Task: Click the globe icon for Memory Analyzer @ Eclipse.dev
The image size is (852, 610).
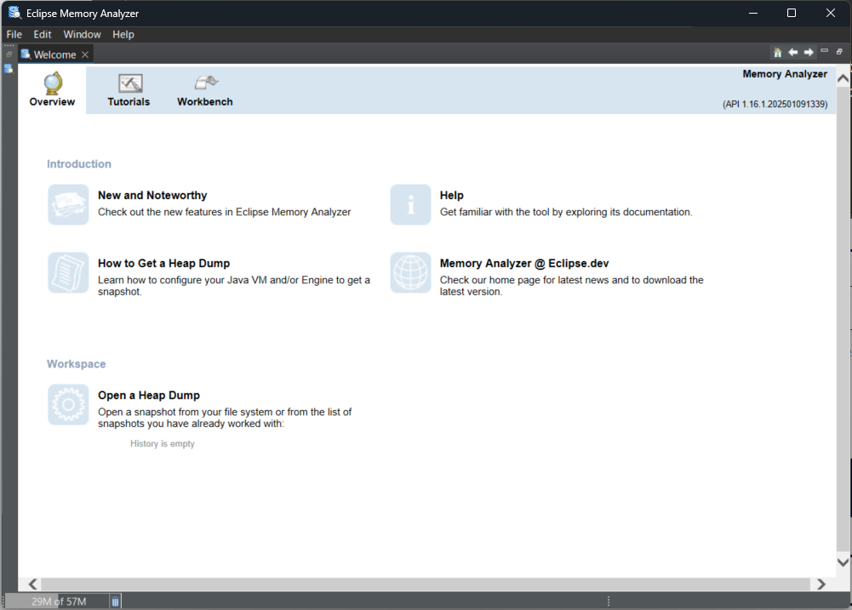Action: (410, 272)
